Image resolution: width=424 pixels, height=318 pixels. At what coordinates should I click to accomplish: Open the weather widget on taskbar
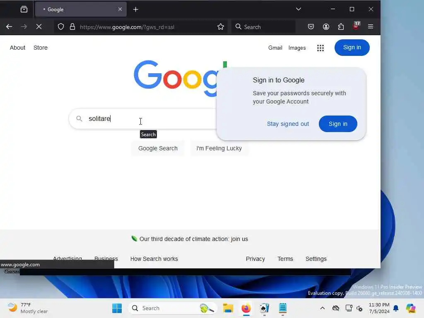tap(27, 308)
